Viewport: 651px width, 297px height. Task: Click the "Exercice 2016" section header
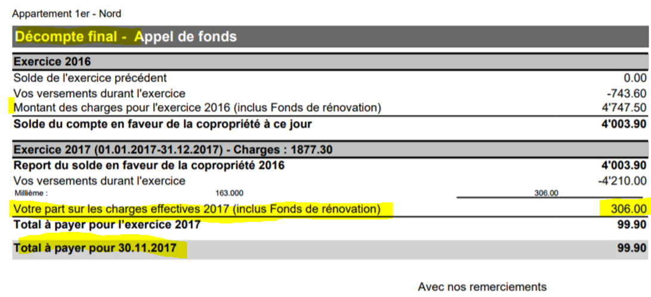coord(52,61)
